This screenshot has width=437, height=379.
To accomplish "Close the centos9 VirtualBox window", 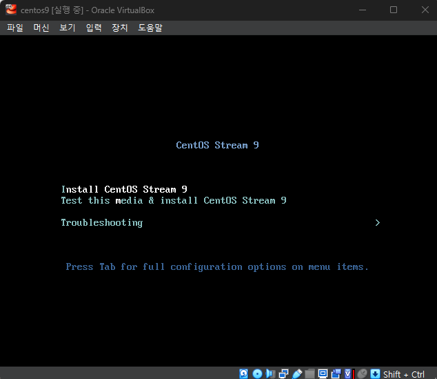I will pyautogui.click(x=425, y=10).
